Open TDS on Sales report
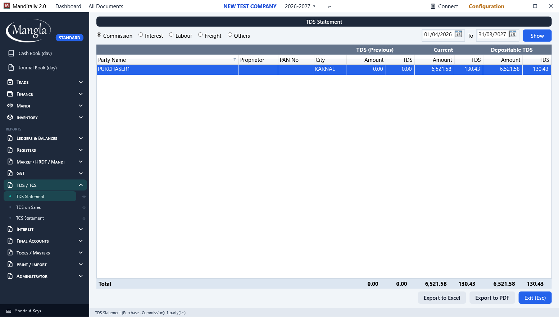The height and width of the screenshot is (317, 559). pyautogui.click(x=28, y=207)
